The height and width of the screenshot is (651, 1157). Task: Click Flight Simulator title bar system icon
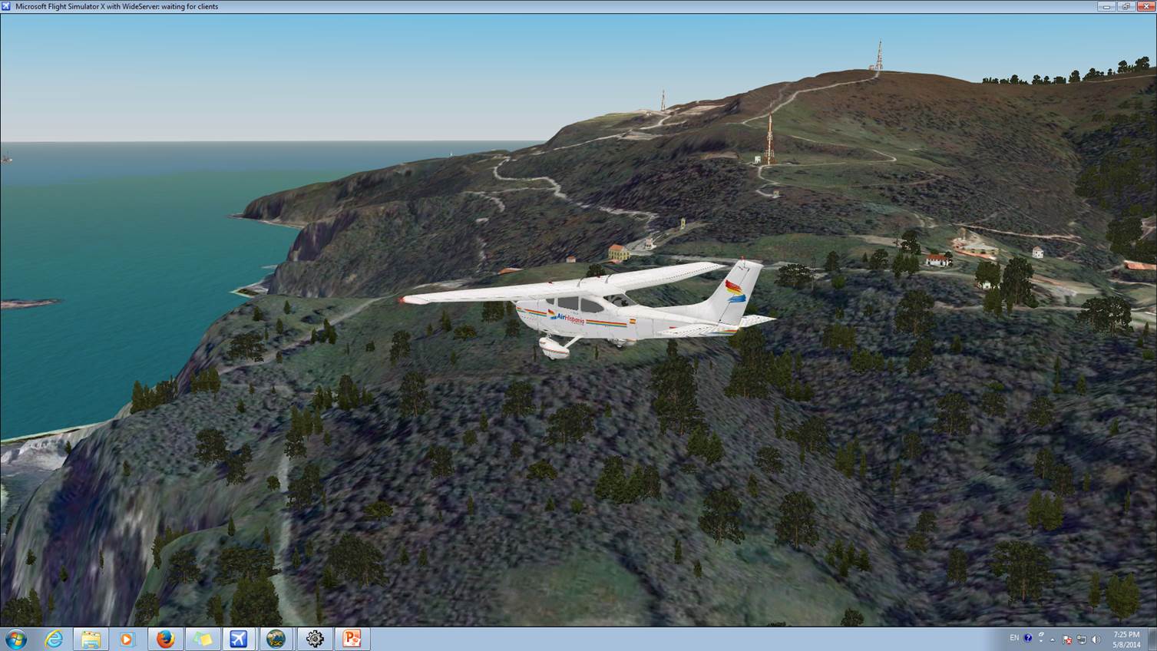click(x=7, y=6)
